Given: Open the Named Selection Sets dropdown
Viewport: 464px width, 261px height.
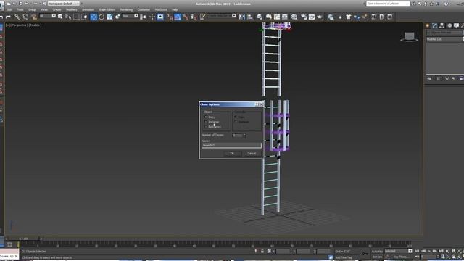Looking at the screenshot, I should [x=222, y=16].
